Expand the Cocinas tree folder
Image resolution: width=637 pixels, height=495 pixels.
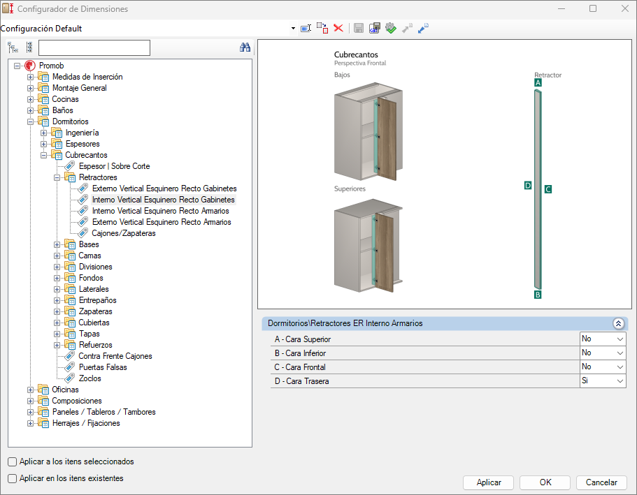[30, 99]
